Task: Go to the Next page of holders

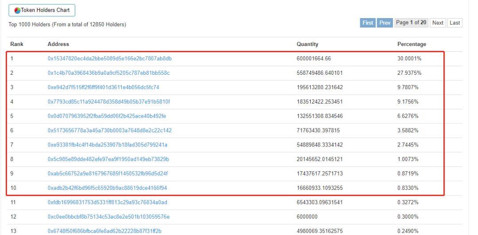Action: [x=438, y=23]
